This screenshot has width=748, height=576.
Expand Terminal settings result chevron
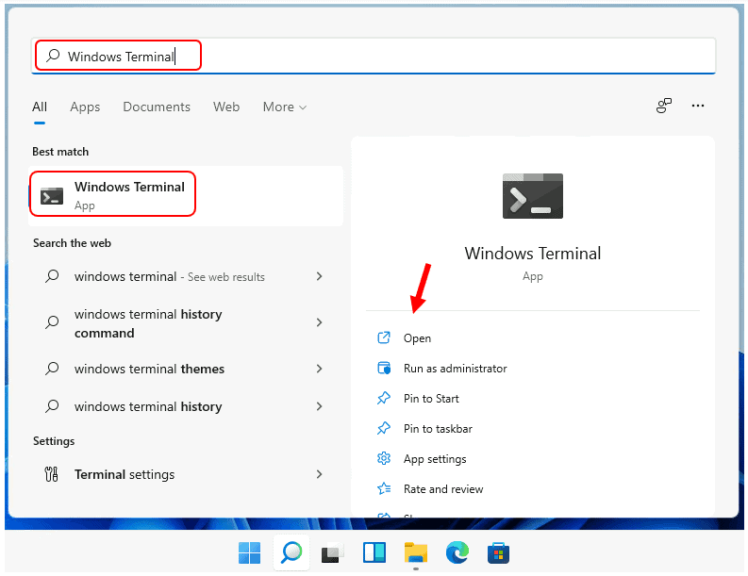(x=319, y=474)
